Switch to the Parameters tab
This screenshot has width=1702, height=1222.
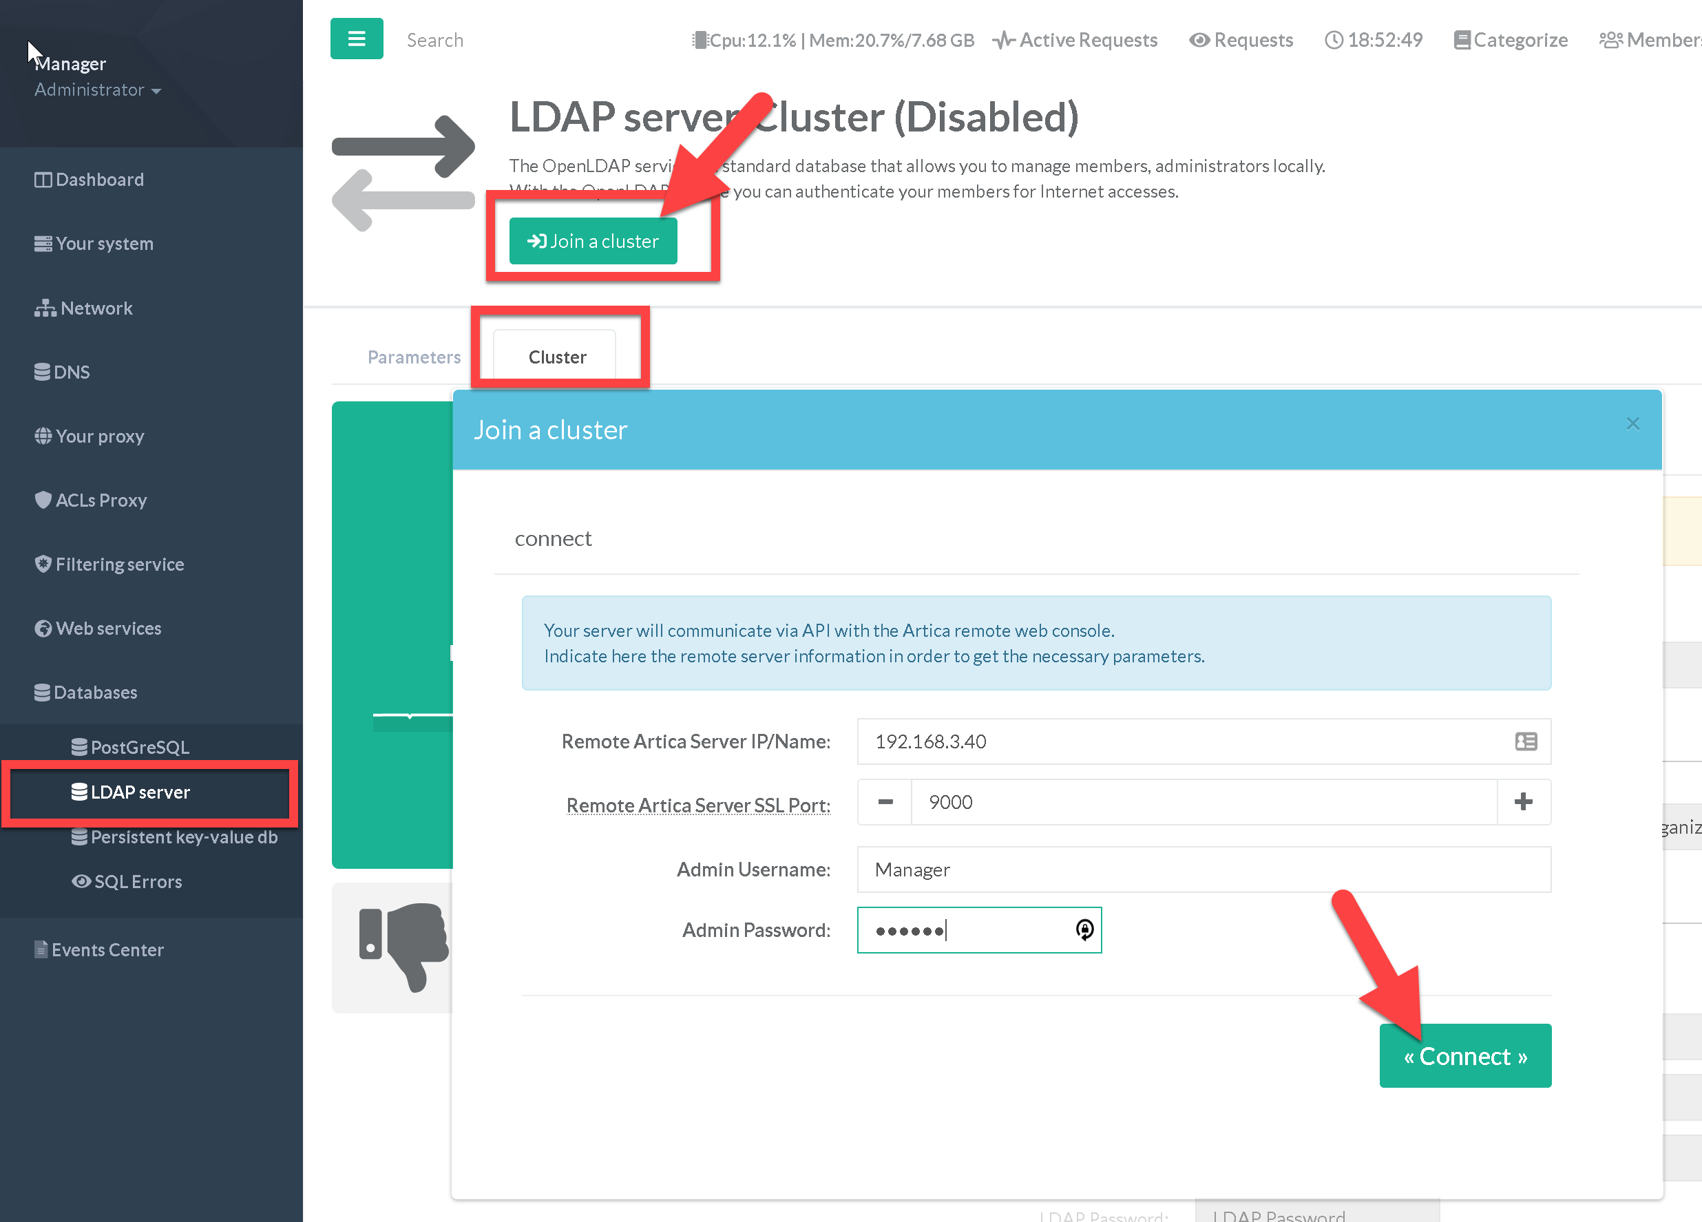coord(414,357)
